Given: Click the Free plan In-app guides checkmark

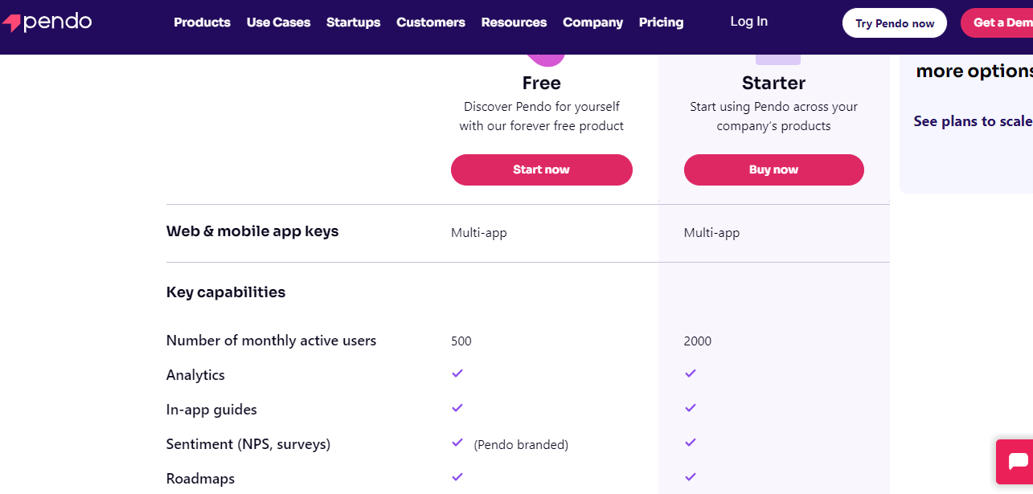Looking at the screenshot, I should [457, 408].
